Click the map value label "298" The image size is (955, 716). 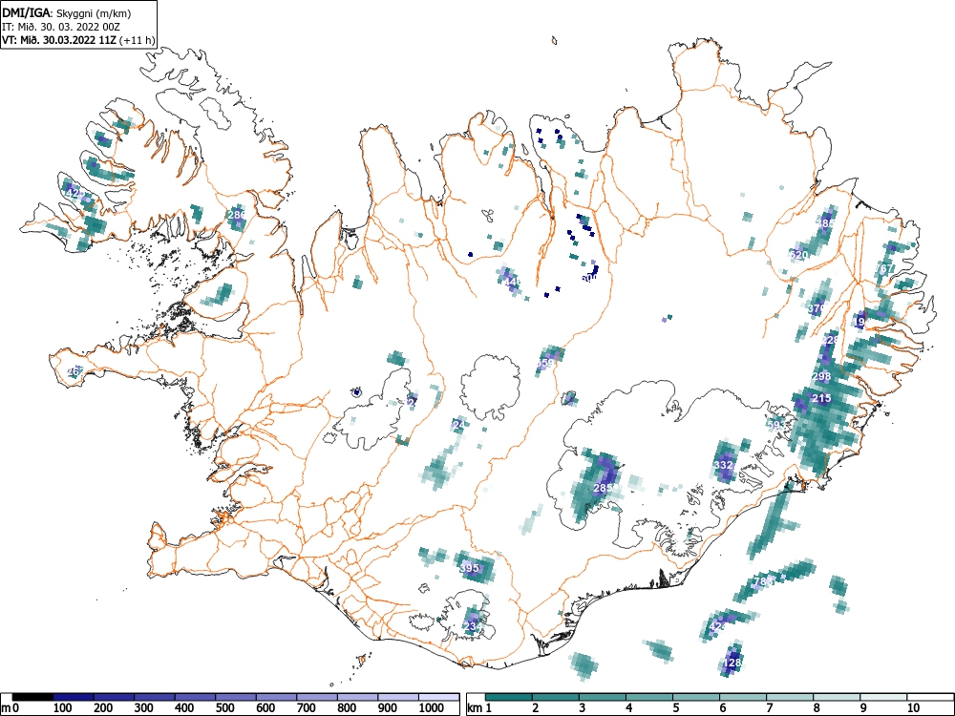tap(821, 376)
